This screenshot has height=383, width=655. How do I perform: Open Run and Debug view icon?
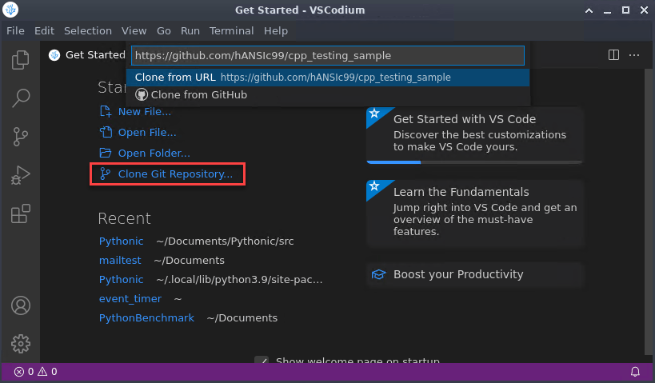click(x=21, y=175)
